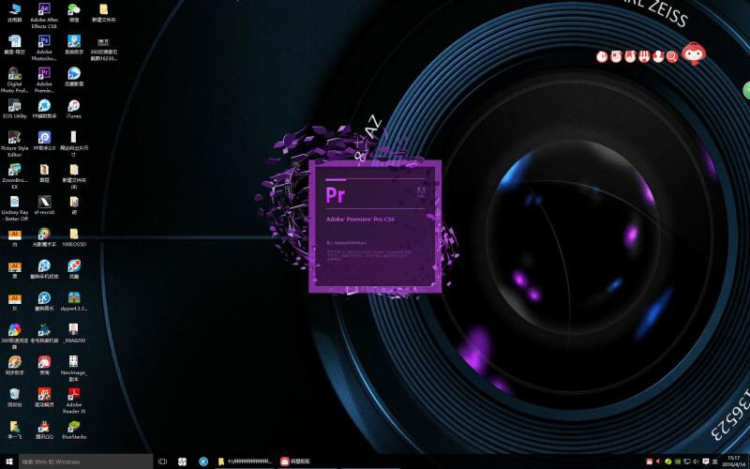The image size is (750, 469).
Task: Select the _E8A8200 photo thumbnail icon
Action: tap(74, 333)
